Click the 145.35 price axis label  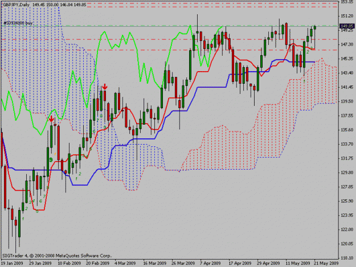347,59
